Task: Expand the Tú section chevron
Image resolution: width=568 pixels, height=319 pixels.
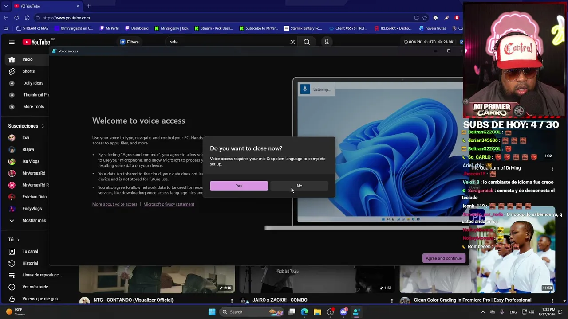Action: (18, 240)
